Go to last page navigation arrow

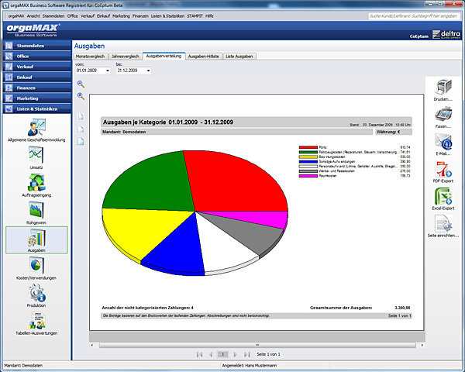246,354
